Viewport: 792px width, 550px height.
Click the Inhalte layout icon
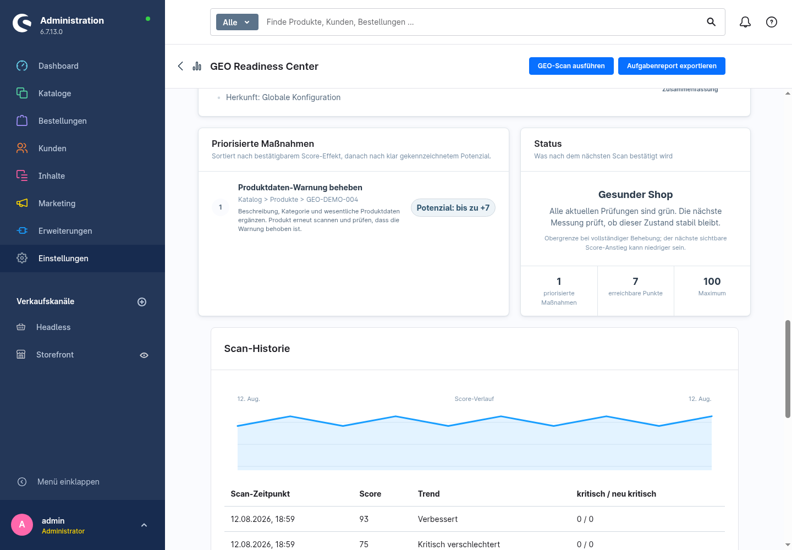click(x=22, y=176)
